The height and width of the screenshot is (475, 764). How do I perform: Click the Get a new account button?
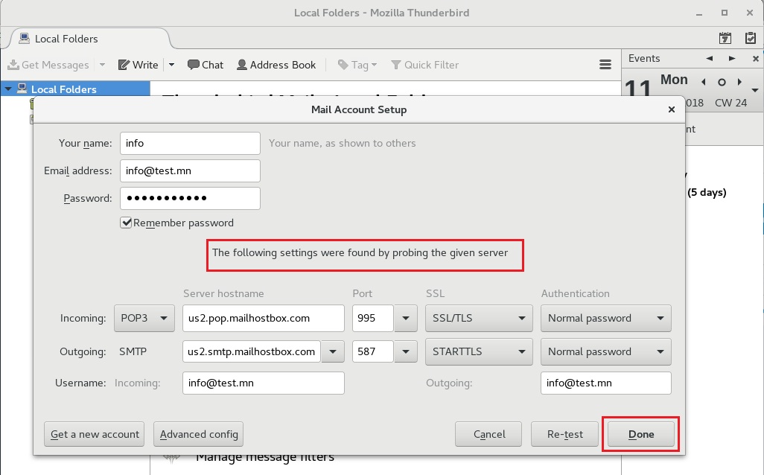click(94, 434)
